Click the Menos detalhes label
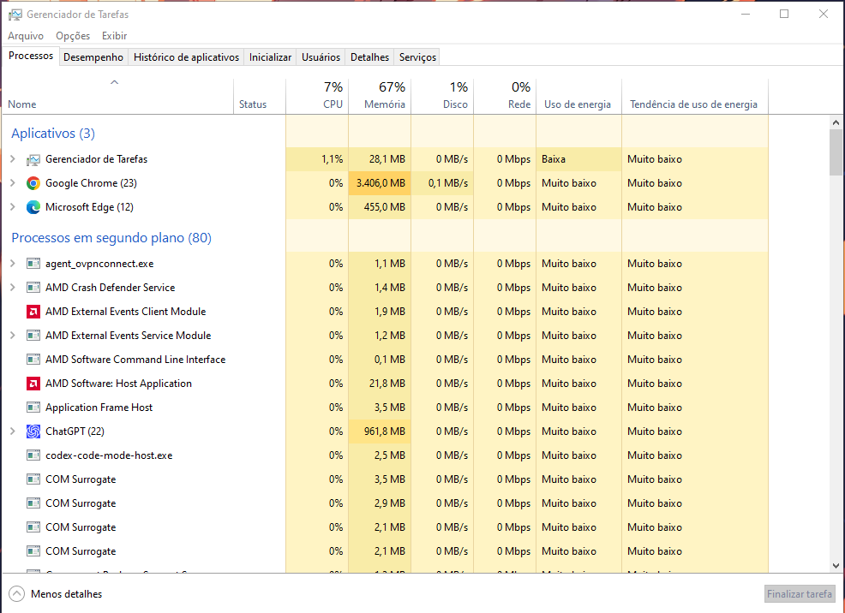The height and width of the screenshot is (613, 845). pos(66,594)
